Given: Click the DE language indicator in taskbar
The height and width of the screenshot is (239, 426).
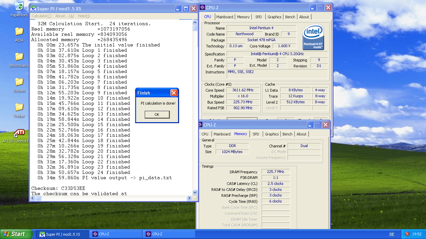Looking at the screenshot, I should pos(391,234).
